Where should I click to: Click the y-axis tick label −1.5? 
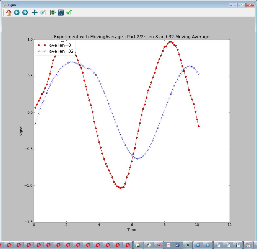(x=29, y=222)
